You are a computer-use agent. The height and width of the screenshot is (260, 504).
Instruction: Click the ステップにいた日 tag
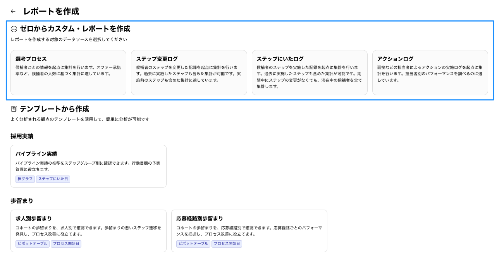click(x=53, y=179)
